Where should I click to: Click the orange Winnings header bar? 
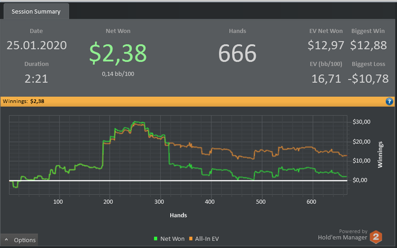tap(197, 101)
